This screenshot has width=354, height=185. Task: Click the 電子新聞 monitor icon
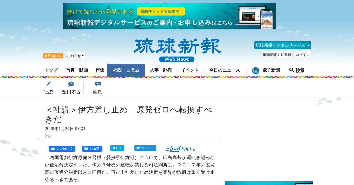click(x=255, y=70)
